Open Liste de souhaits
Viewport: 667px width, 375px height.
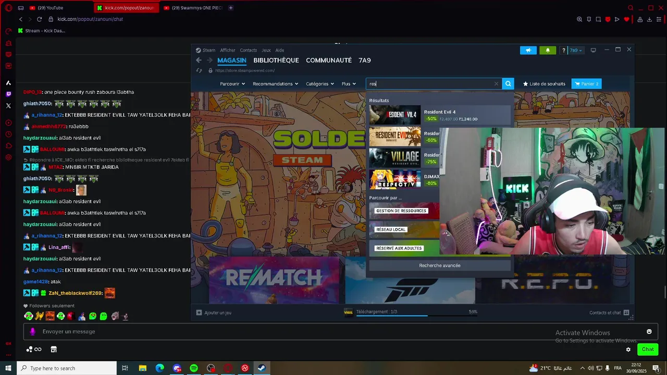click(544, 84)
